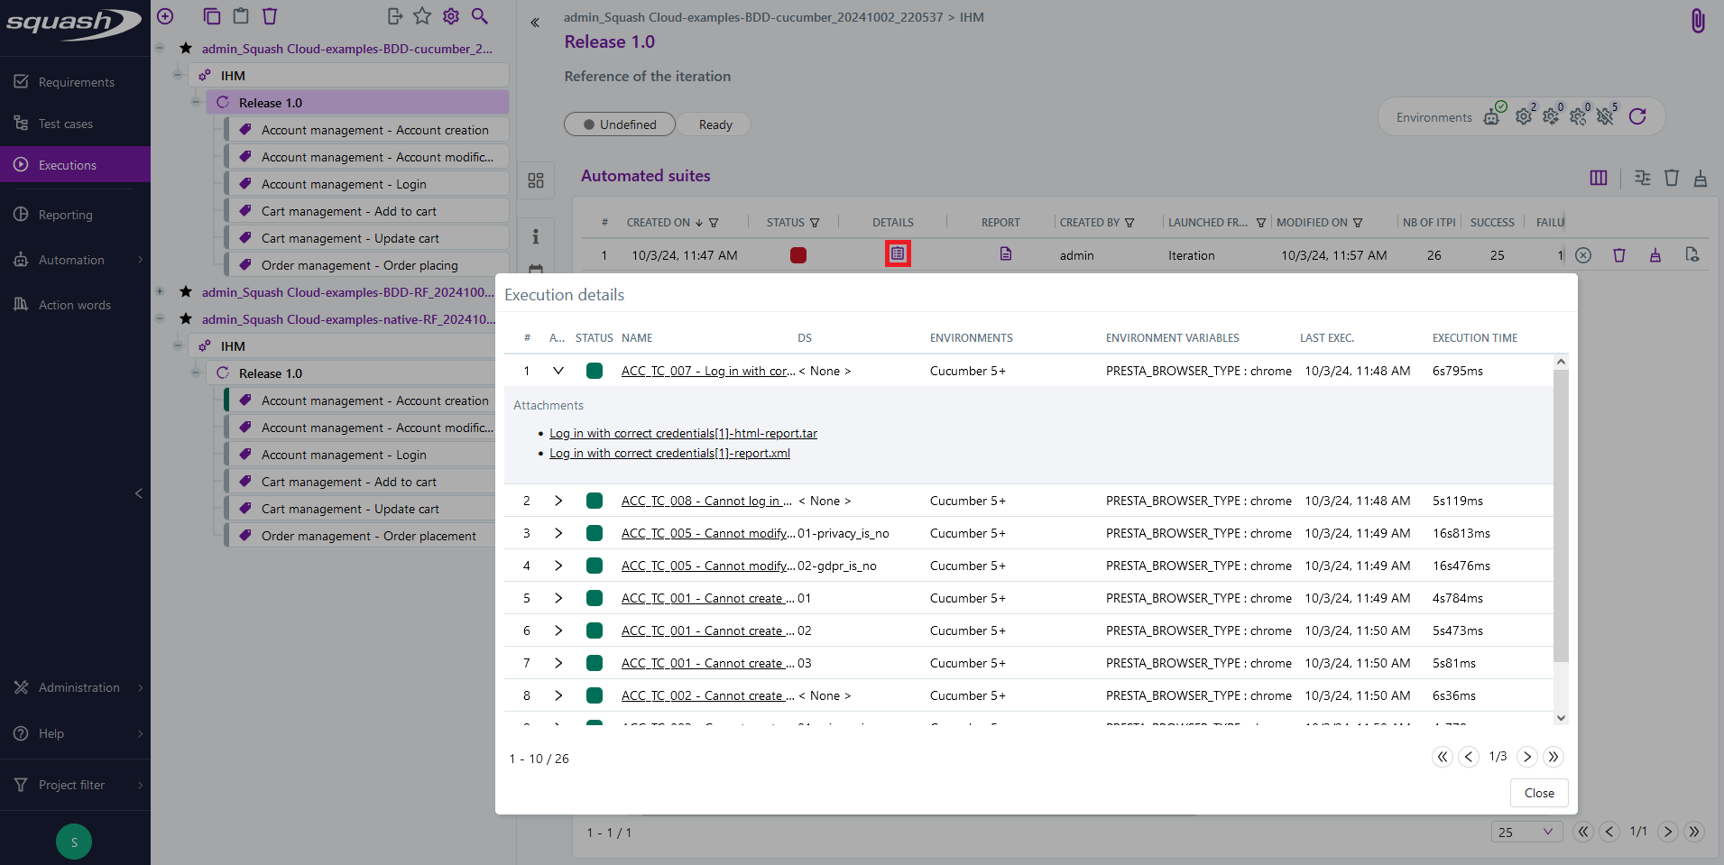
Task: Open the html-report.tar attachment link
Action: click(683, 433)
